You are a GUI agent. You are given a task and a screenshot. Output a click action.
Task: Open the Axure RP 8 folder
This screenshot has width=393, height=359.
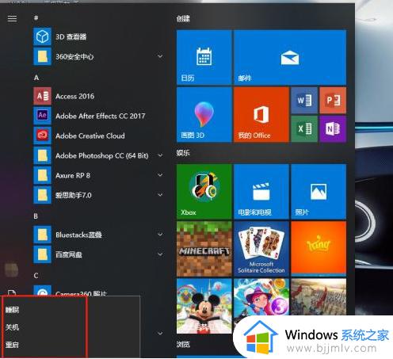pos(98,175)
